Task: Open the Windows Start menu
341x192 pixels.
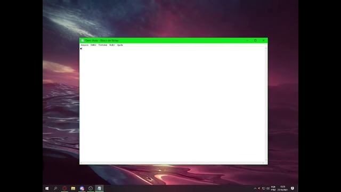Action: [x=47, y=188]
